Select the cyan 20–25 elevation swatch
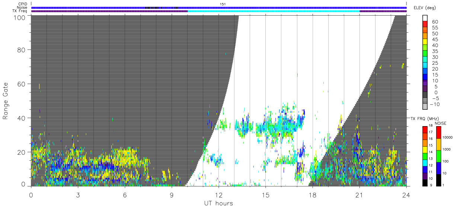This screenshot has height=211, width=457. point(425,65)
